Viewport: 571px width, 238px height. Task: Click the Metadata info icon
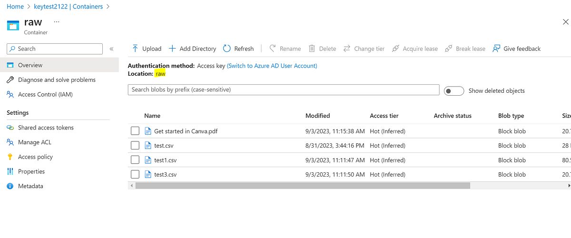tap(10, 186)
